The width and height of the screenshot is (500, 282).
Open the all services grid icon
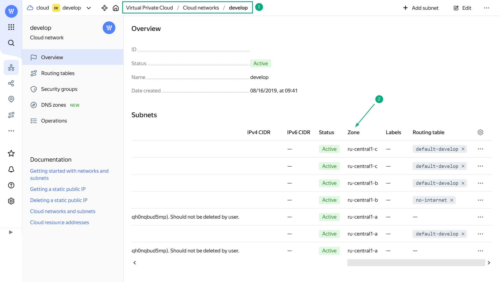click(x=11, y=27)
